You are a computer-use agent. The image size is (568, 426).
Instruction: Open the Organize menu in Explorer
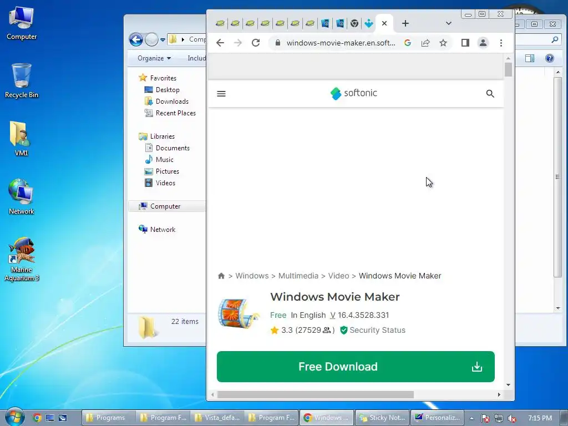[154, 58]
